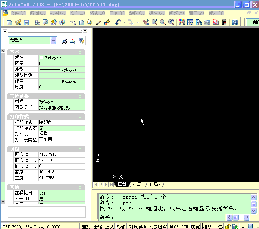
Task: Click the New drawing icon
Action: tap(10, 22)
